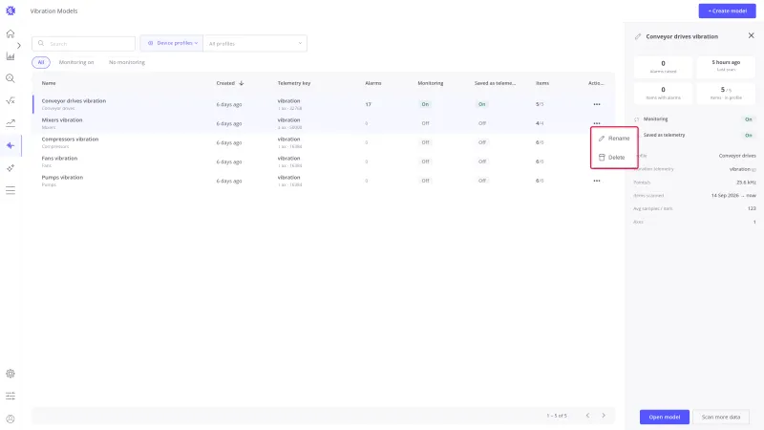Screen dimensions: 764x430
Task: Click the 17 alarms count in Conveyor row
Action: [x=369, y=104]
